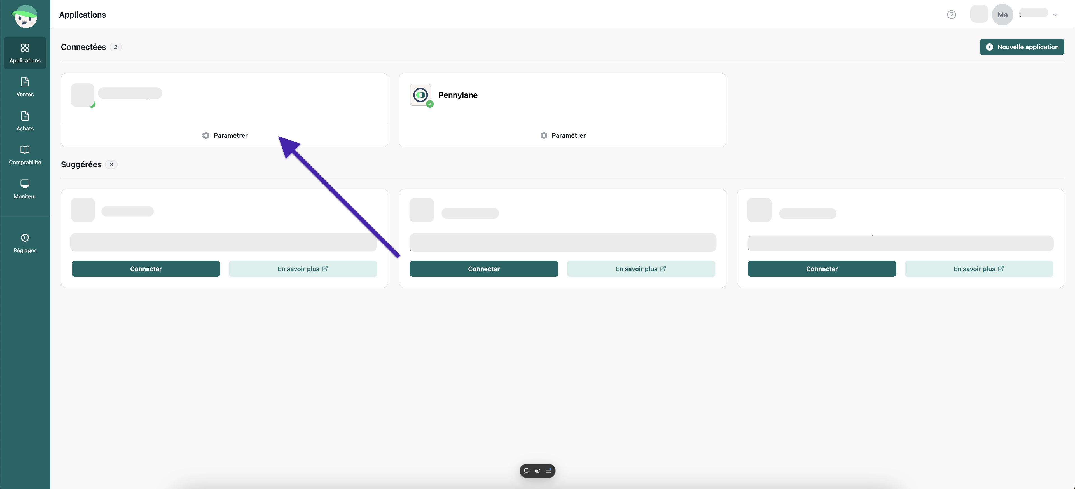Open the Moniteur screen icon
This screenshot has width=1075, height=489.
click(x=25, y=184)
